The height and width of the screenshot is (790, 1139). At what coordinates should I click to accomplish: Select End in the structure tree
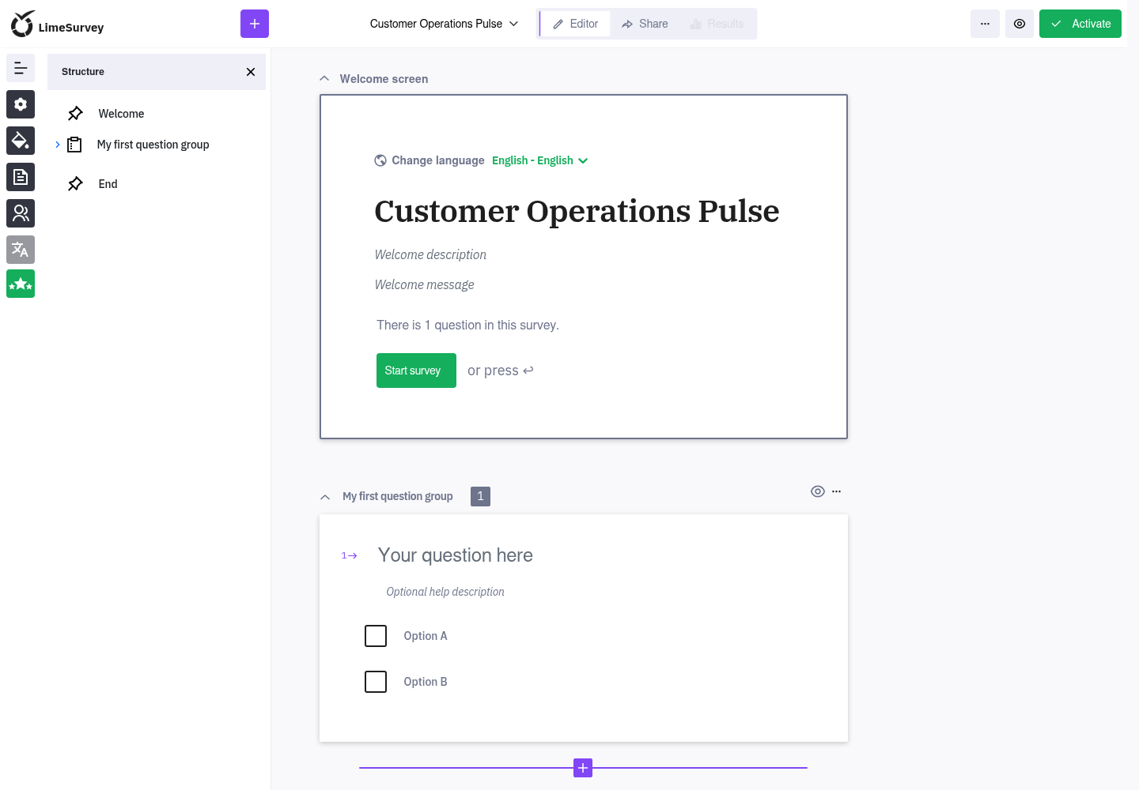108,184
